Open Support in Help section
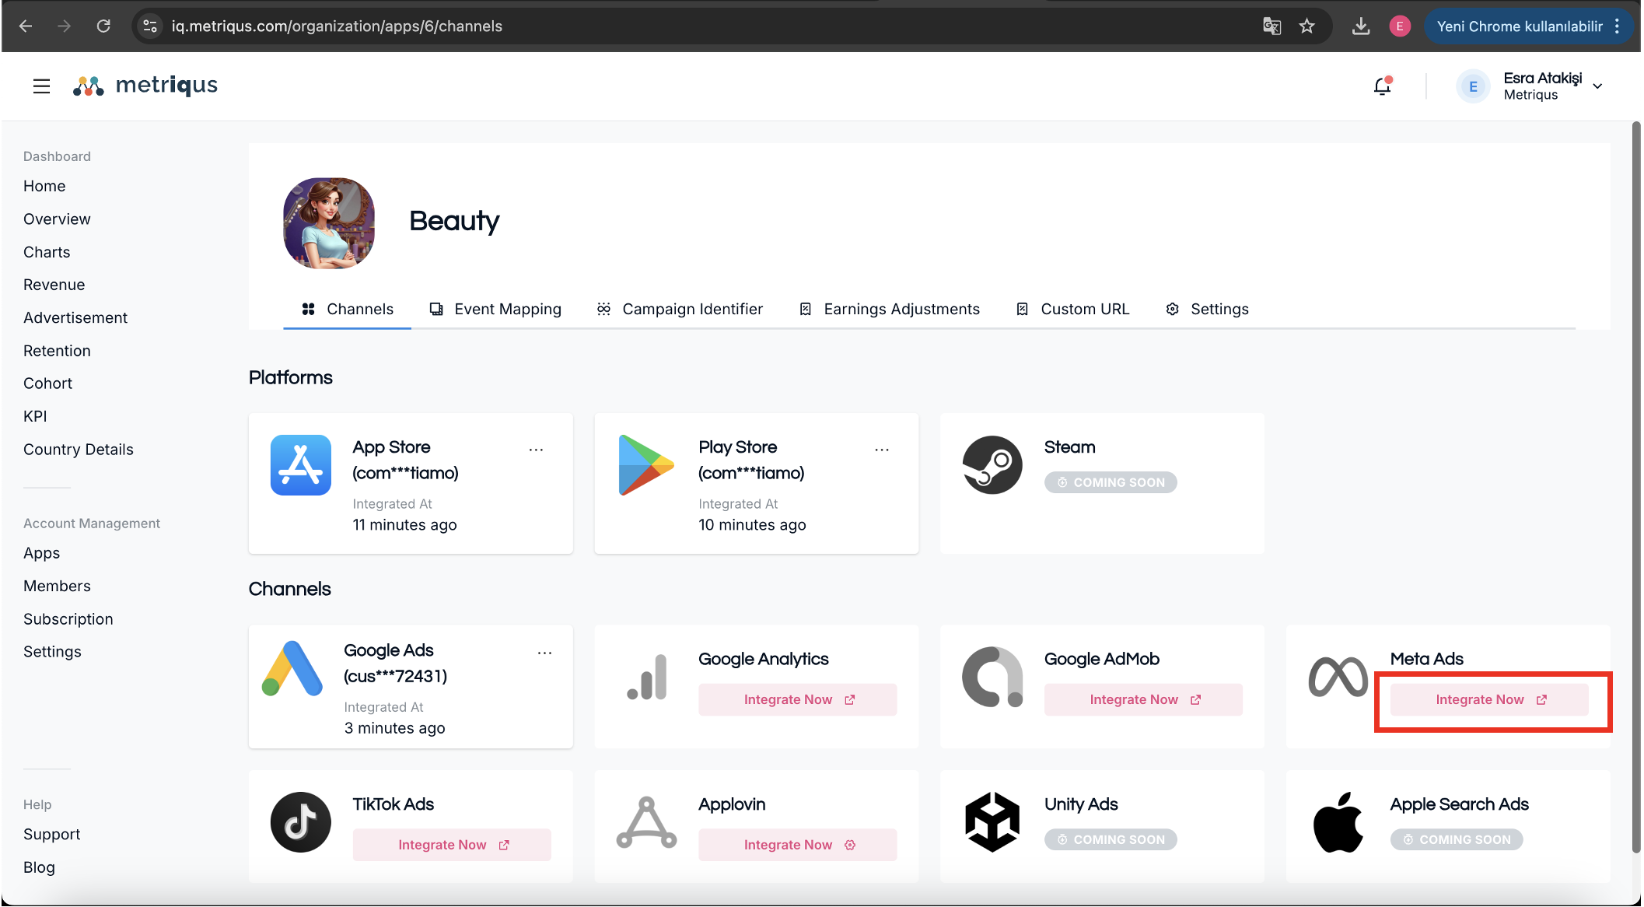 (x=52, y=834)
